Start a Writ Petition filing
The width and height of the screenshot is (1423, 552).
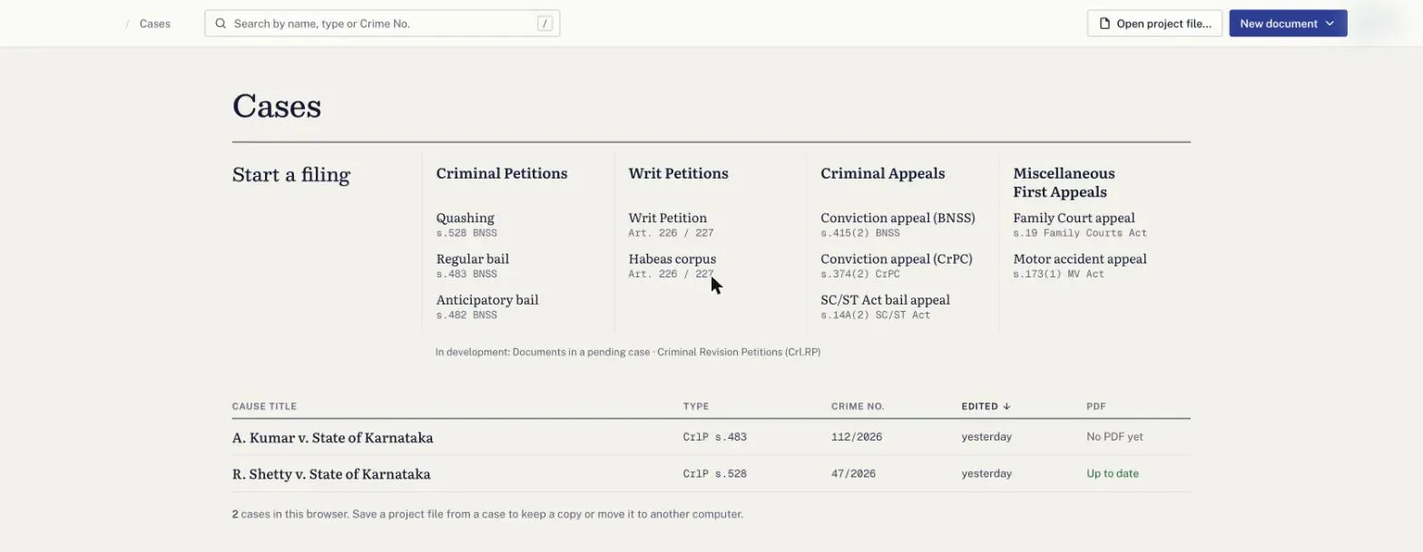[671, 225]
